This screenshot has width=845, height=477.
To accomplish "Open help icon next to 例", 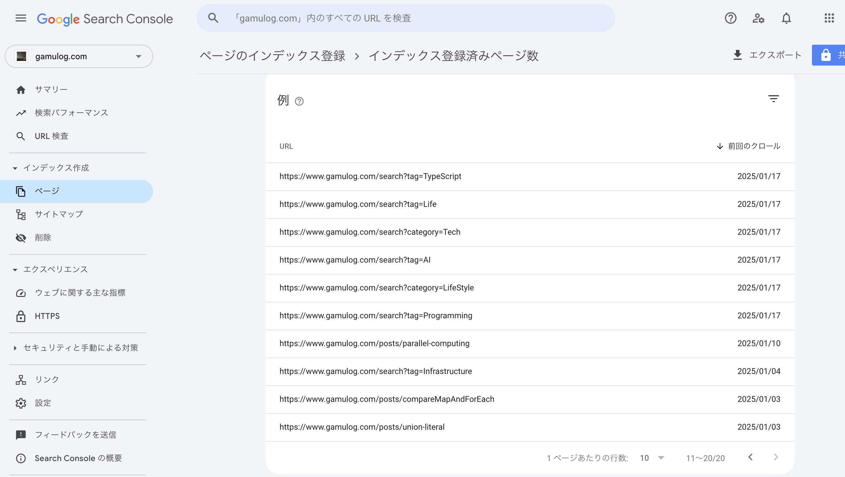I will coord(299,101).
